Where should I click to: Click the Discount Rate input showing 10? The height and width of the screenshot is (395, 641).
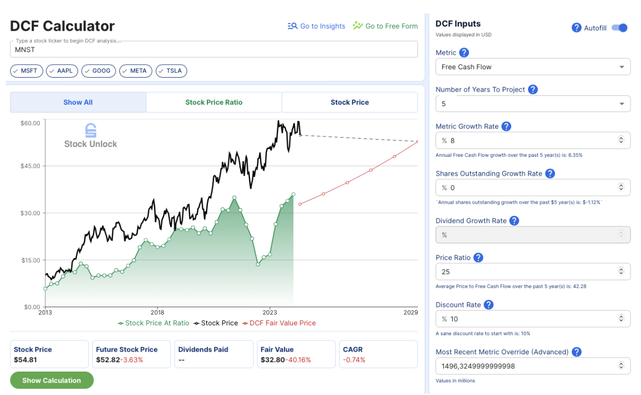tap(533, 319)
